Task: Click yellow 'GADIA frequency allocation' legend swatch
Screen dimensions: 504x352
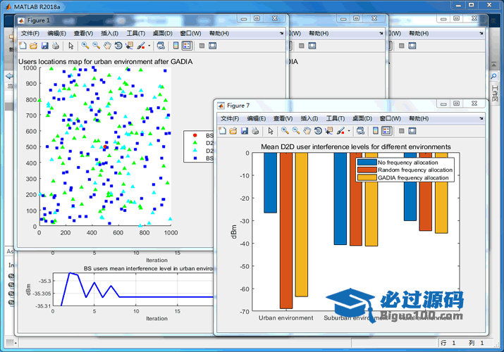Action: coord(367,177)
